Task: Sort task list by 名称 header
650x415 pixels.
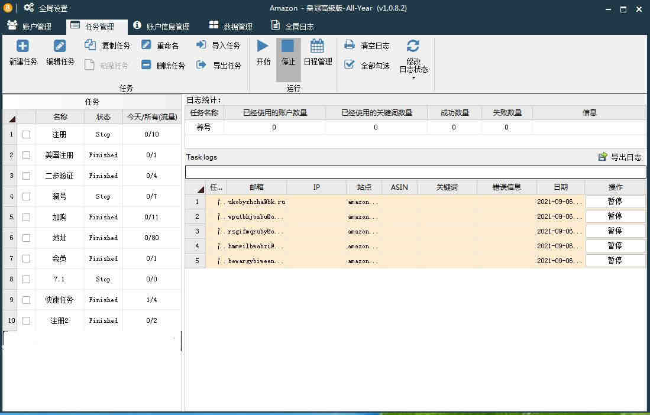Action: [x=60, y=117]
